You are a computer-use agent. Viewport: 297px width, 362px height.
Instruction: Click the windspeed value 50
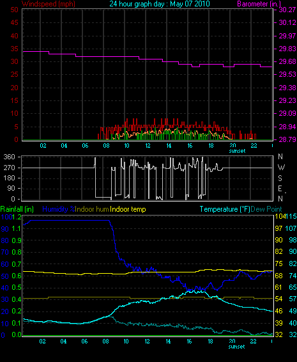(14, 10)
